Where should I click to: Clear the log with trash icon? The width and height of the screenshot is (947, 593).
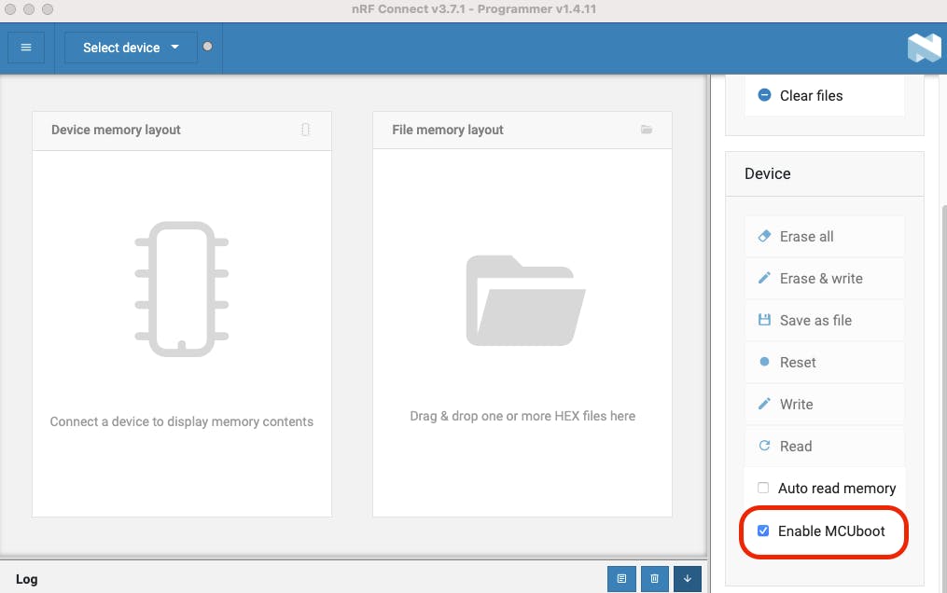655,578
